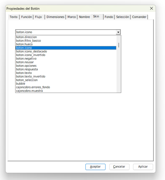Select highlighted boton.icono list entry
This screenshot has height=180, width=165.
[66, 48]
